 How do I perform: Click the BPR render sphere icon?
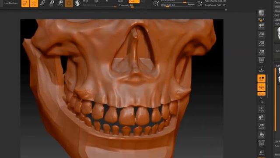262,13
